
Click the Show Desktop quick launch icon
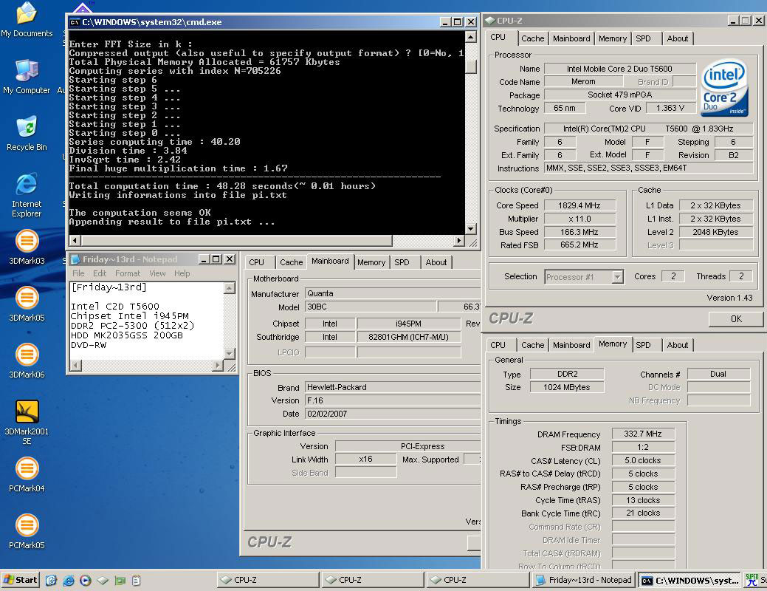click(51, 580)
